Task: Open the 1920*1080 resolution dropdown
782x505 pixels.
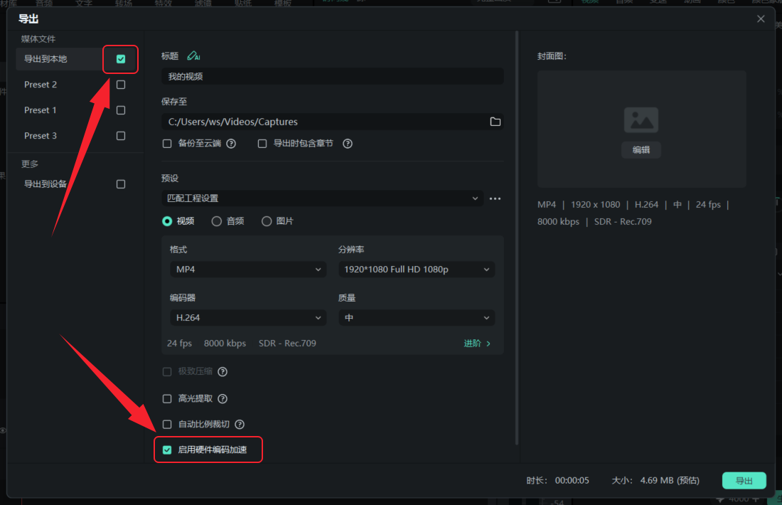Action: pos(417,270)
